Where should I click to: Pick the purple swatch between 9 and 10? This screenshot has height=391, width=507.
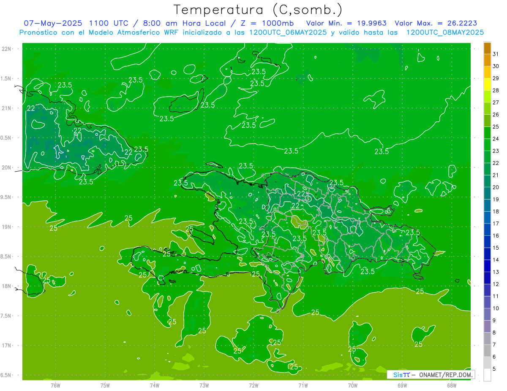tap(487, 314)
